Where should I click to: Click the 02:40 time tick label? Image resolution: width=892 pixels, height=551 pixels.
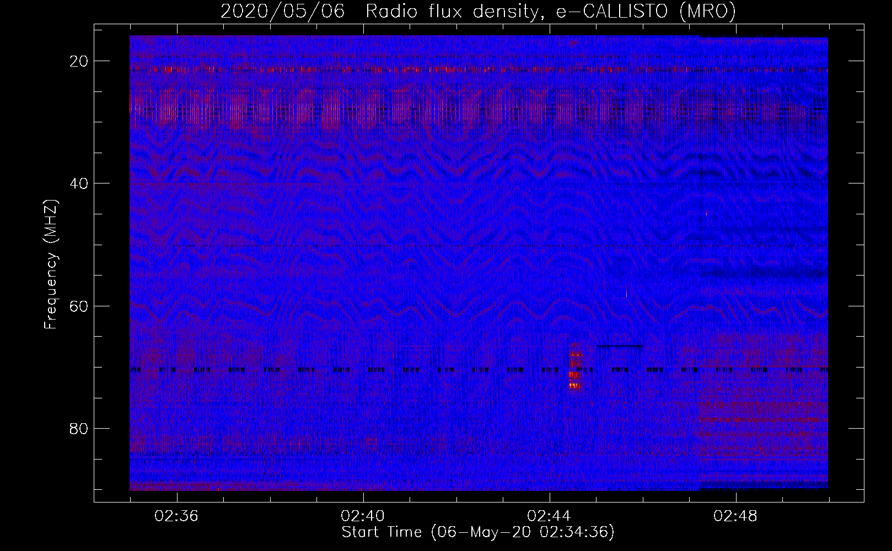coord(363,516)
